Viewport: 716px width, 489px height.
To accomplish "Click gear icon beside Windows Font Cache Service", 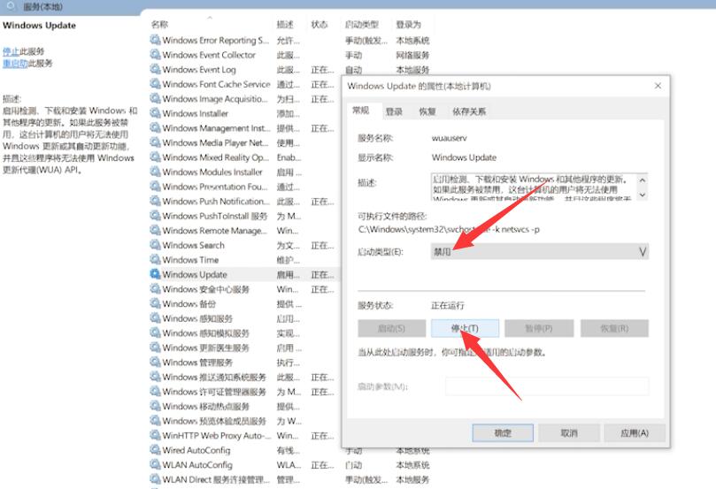I will tap(155, 84).
